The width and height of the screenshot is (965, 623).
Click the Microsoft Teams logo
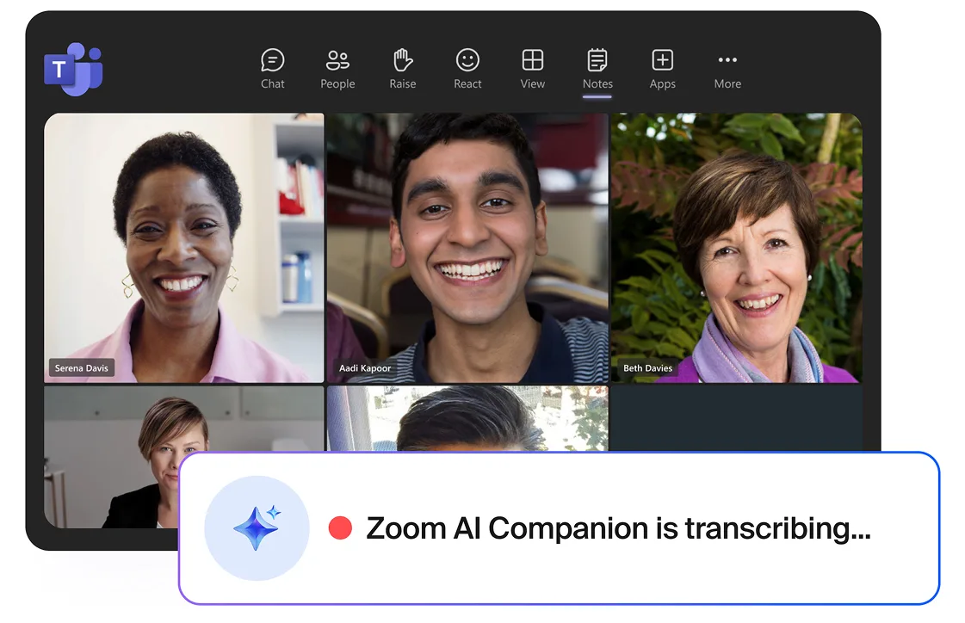(72, 69)
